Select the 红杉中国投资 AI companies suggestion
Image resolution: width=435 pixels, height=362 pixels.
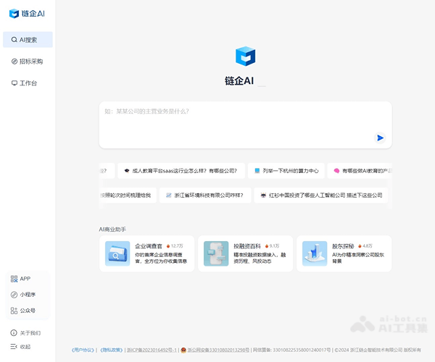point(321,195)
